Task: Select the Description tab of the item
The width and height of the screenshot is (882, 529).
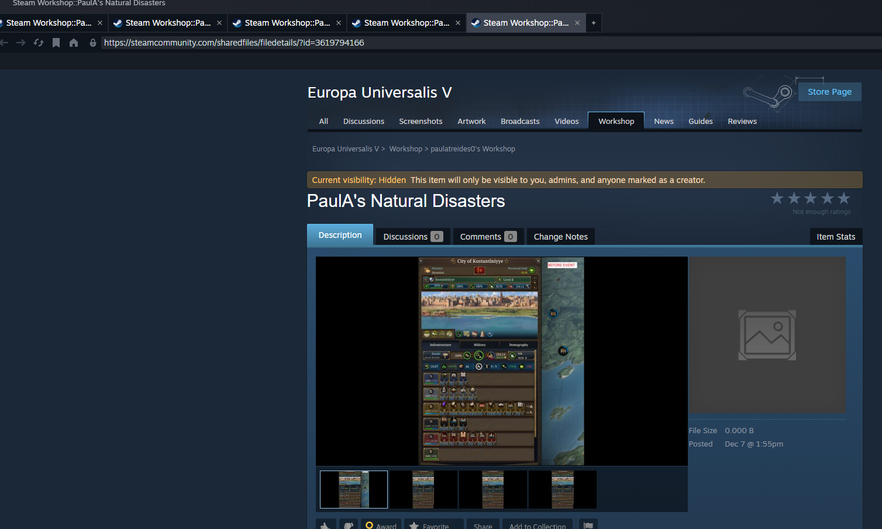Action: pyautogui.click(x=340, y=235)
